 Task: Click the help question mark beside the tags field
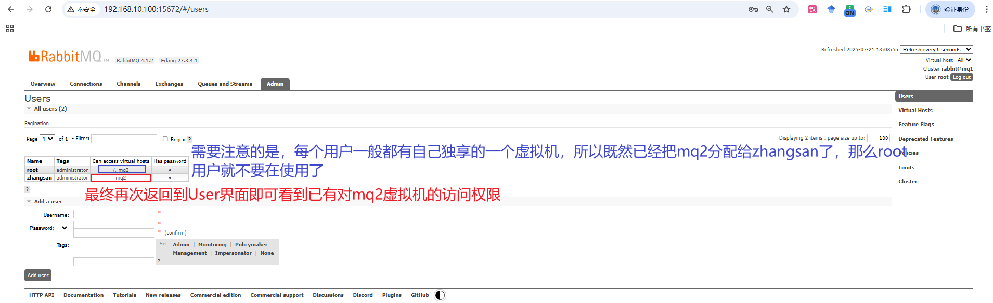click(x=159, y=261)
